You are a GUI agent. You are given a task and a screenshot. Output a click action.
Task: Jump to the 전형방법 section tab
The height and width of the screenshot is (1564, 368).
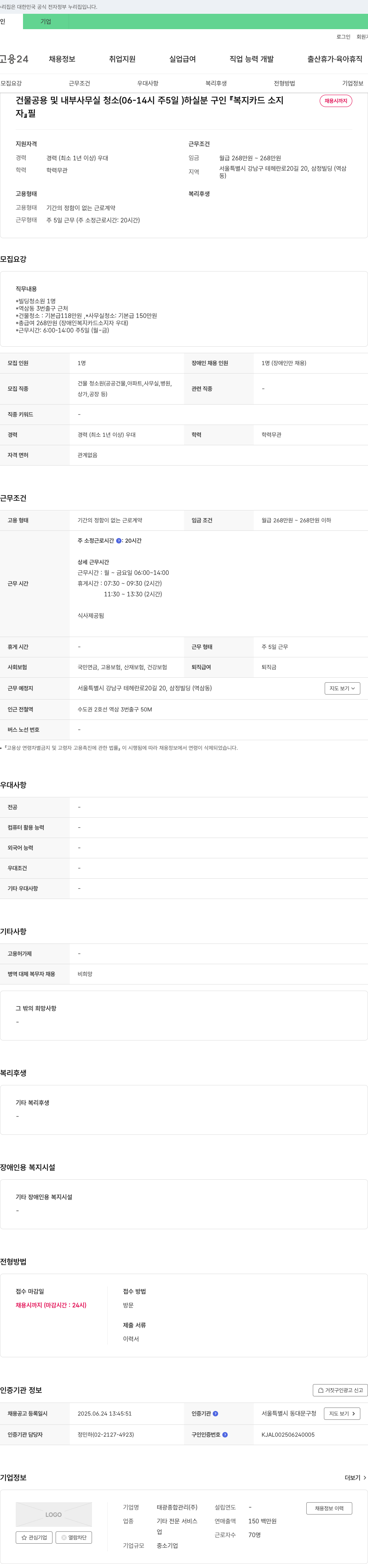284,83
